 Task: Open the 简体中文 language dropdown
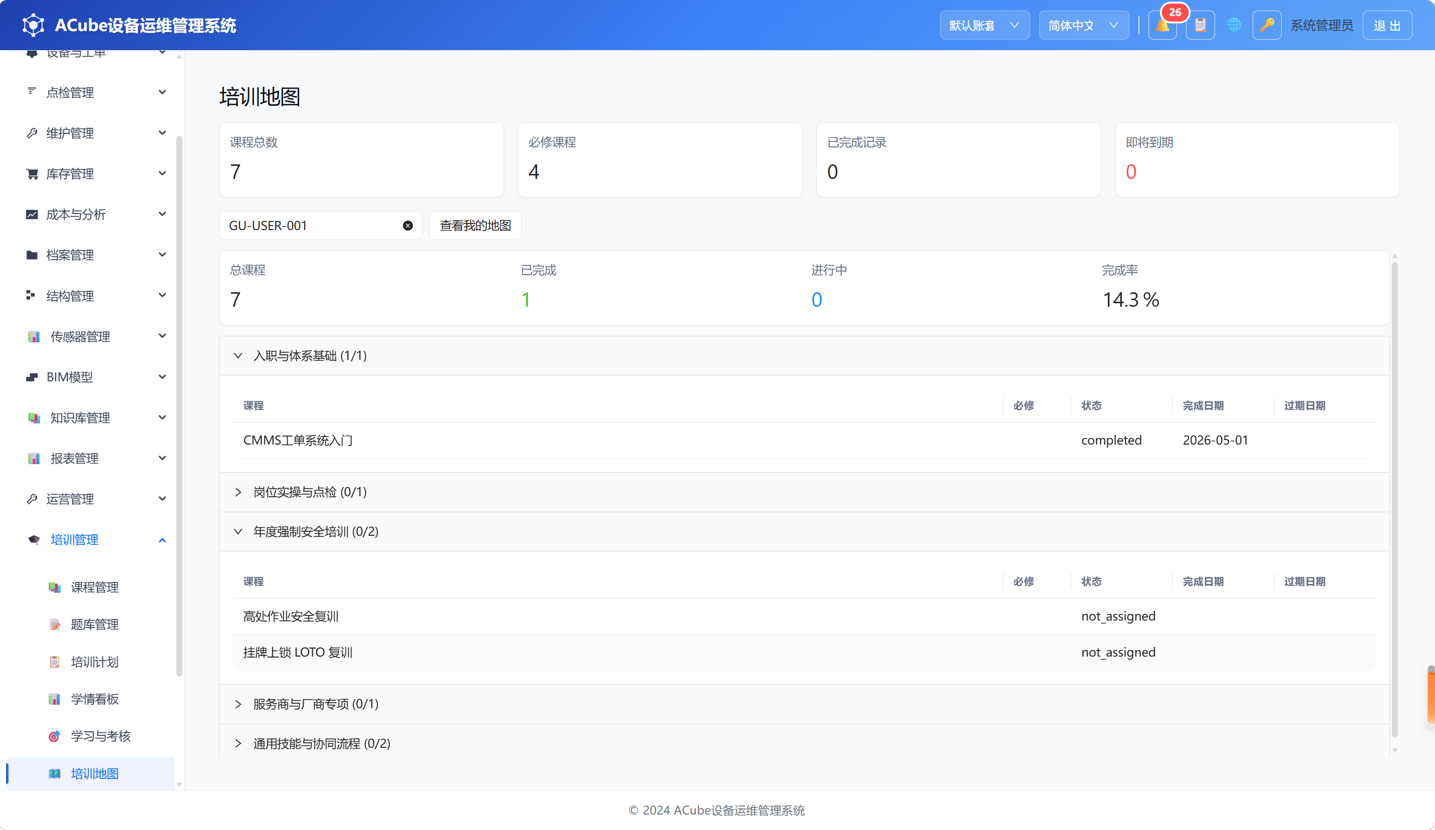(x=1083, y=26)
